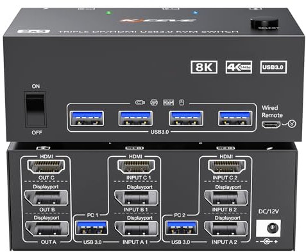Click the Wired Remote port

coord(271,125)
